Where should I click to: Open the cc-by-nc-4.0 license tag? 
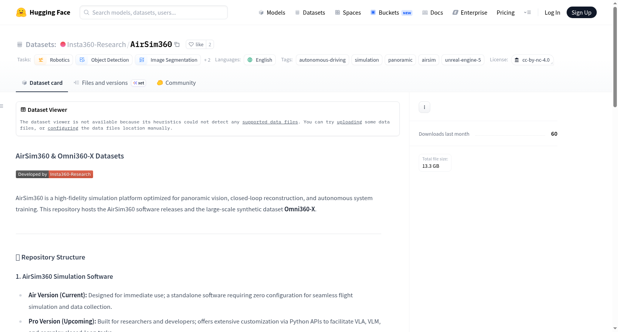[532, 60]
